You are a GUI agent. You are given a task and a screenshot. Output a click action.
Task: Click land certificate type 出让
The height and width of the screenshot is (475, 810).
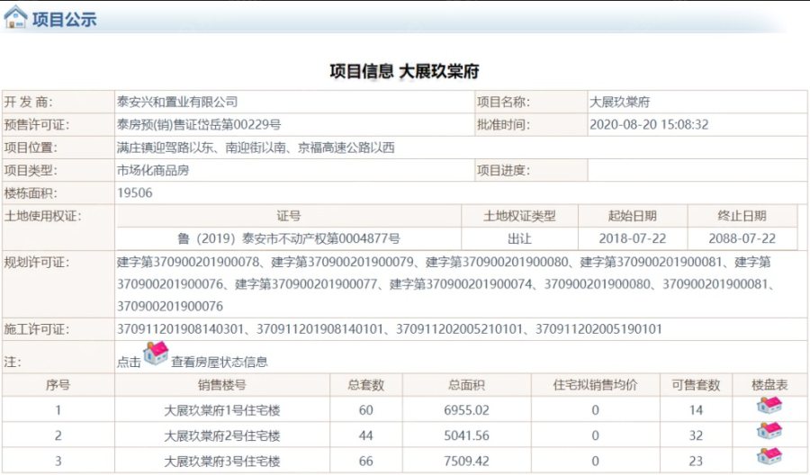coord(519,238)
